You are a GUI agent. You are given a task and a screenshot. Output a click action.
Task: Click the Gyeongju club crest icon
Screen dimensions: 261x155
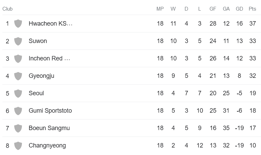click(18, 76)
